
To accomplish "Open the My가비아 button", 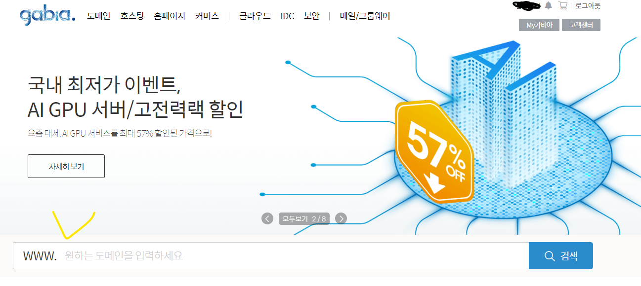I will coord(539,25).
